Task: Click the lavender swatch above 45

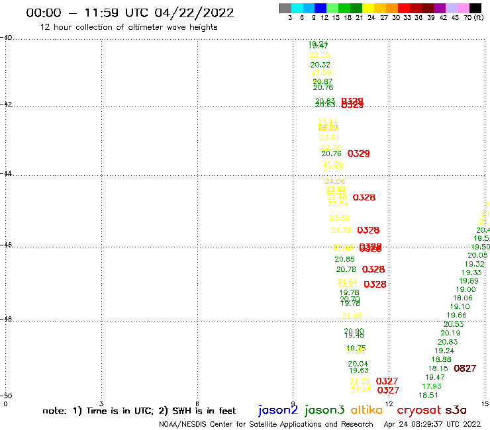Action: click(x=451, y=8)
